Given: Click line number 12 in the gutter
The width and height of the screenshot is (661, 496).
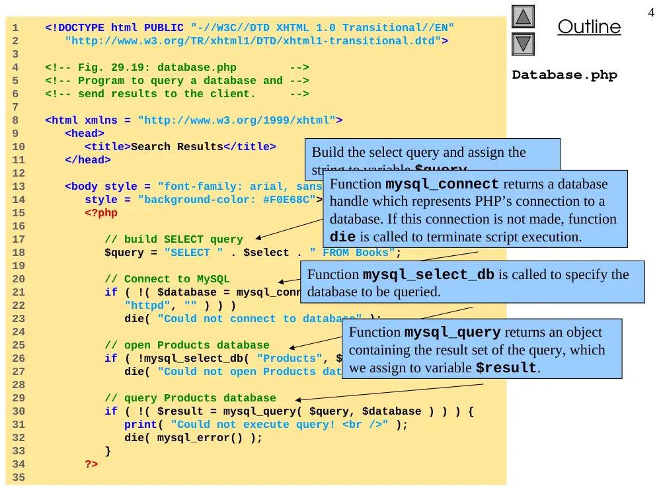Looking at the screenshot, I should coord(19,173).
